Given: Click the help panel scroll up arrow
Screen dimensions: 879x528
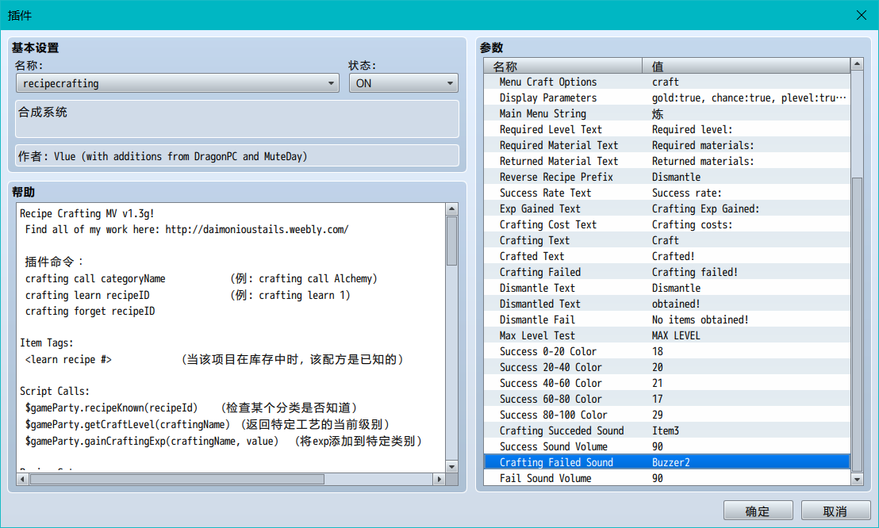Looking at the screenshot, I should [x=452, y=209].
